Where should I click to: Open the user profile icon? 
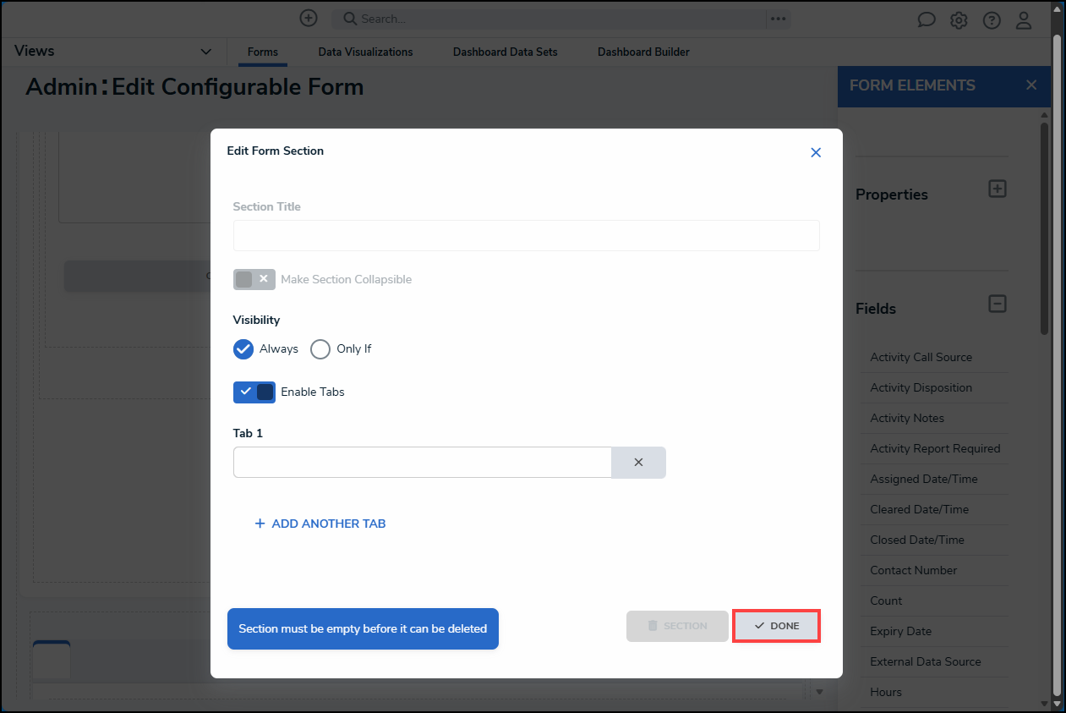pos(1024,19)
